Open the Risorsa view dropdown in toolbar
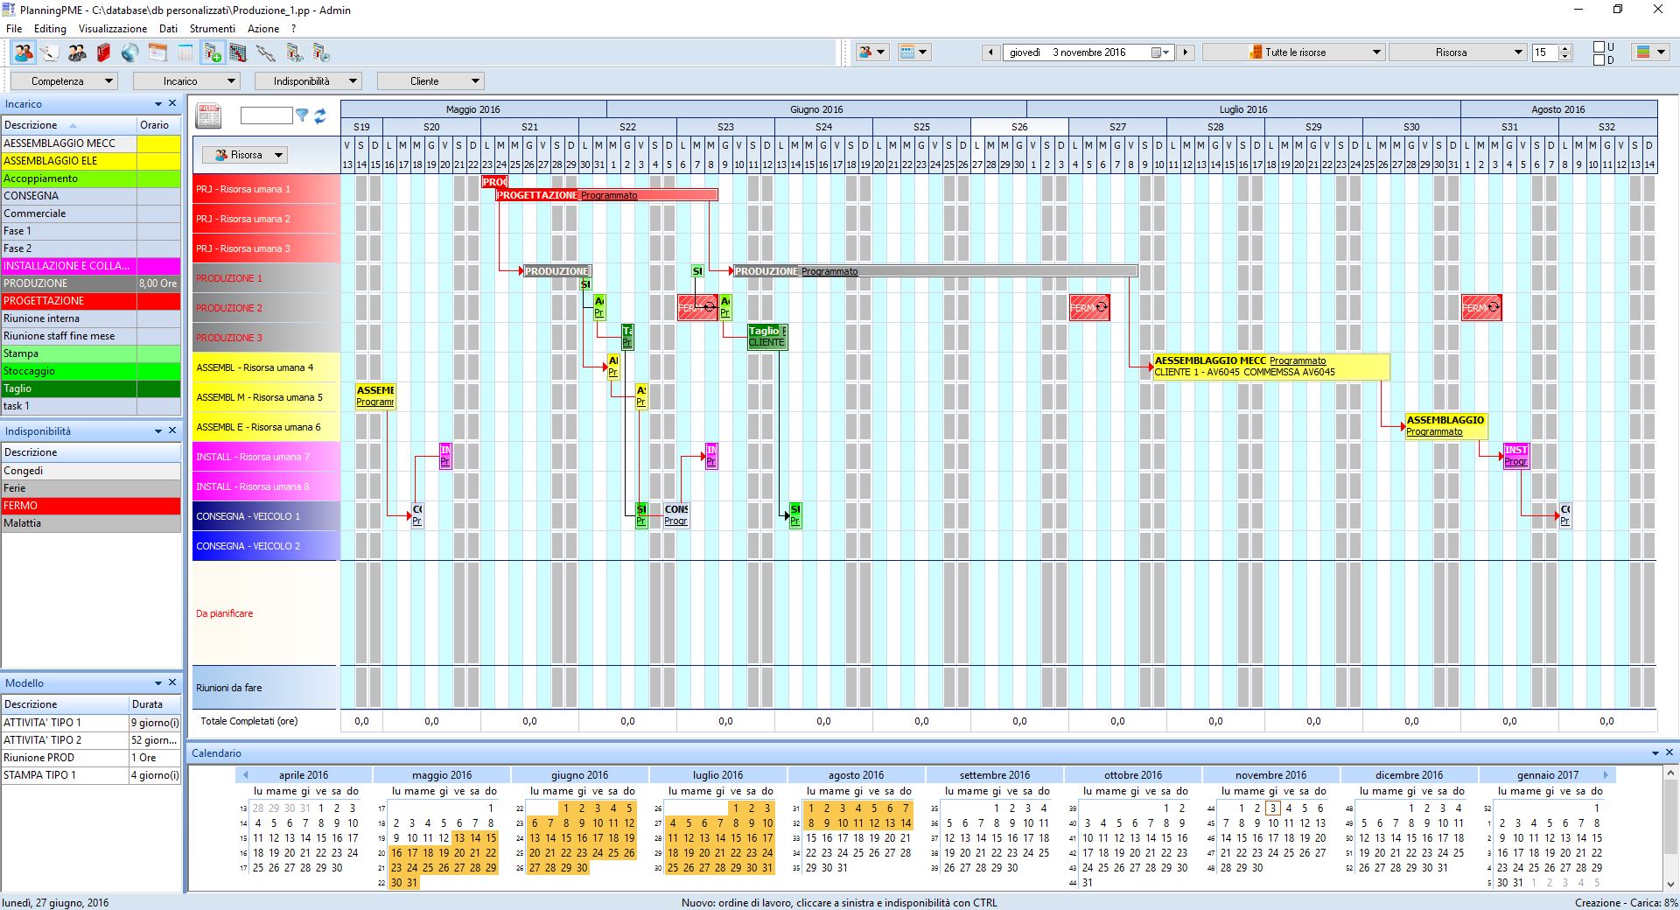This screenshot has height=910, width=1680. point(1458,52)
